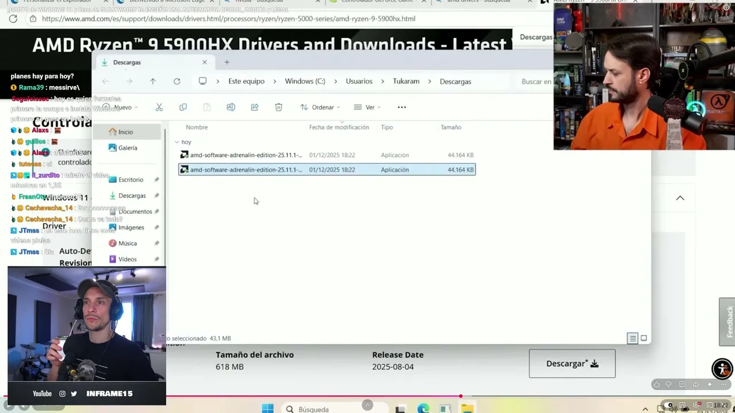Click the PC icon in the address bar
Image resolution: width=735 pixels, height=413 pixels.
pyautogui.click(x=203, y=81)
